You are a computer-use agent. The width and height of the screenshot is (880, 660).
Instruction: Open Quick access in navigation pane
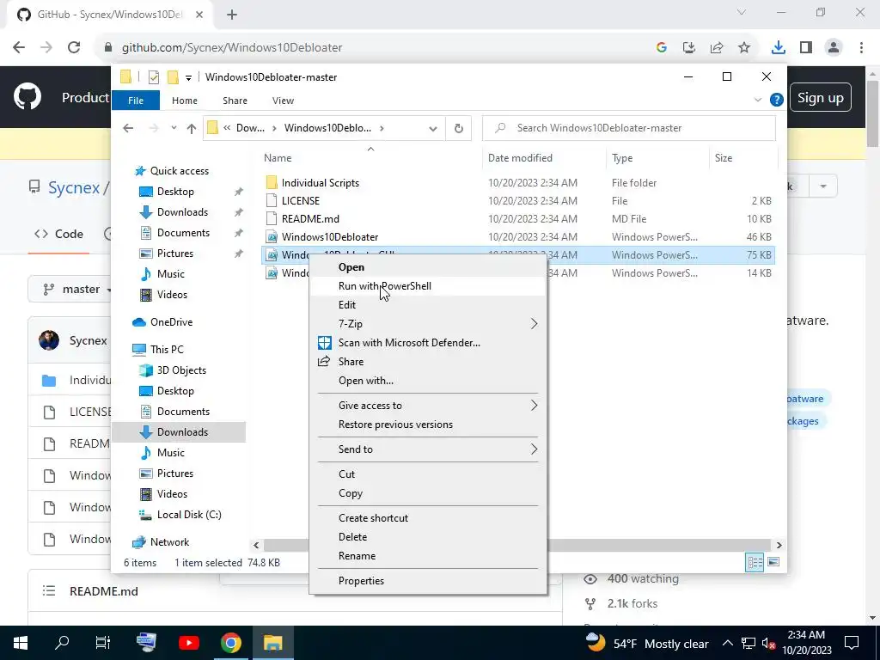[179, 171]
